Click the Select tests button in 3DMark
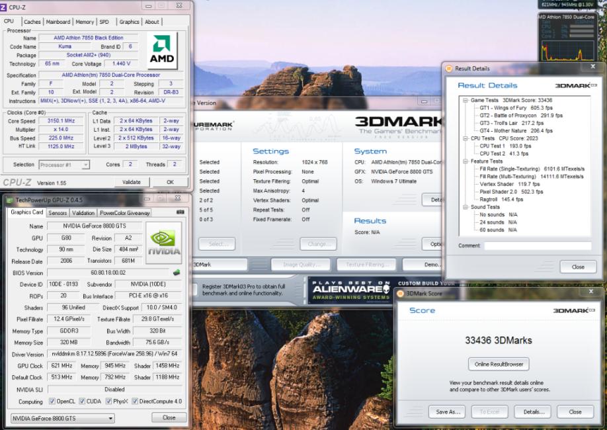This screenshot has height=430, width=607. click(217, 244)
